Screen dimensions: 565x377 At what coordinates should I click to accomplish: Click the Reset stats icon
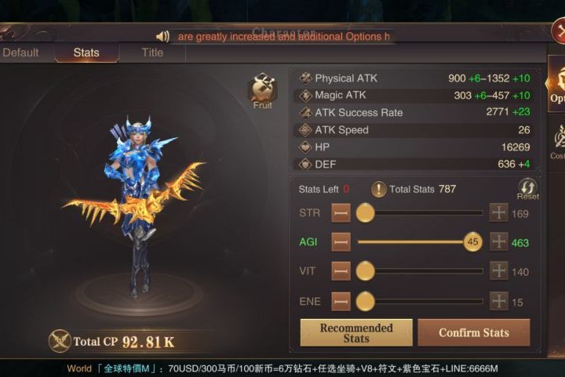(528, 189)
